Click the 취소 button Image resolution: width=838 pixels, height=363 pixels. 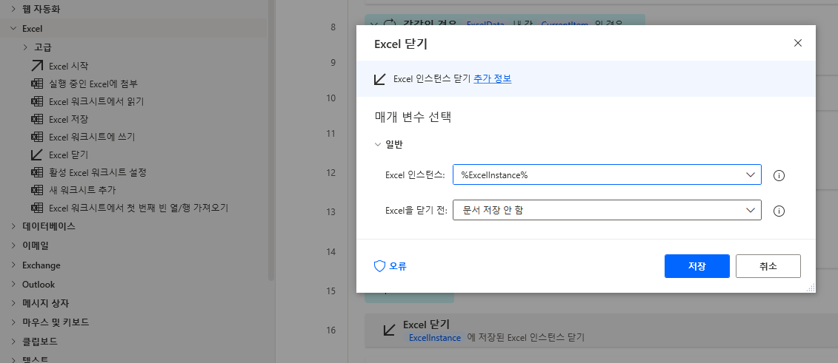coord(768,266)
